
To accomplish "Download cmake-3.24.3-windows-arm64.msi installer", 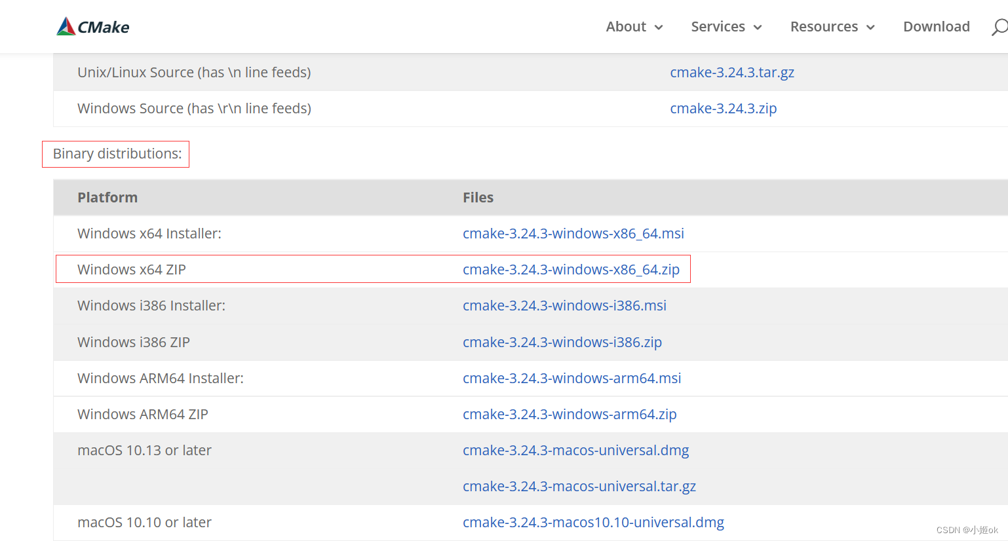I will [x=572, y=378].
